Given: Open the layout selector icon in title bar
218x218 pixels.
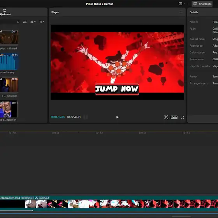Looking at the screenshot, I should click(x=180, y=4).
